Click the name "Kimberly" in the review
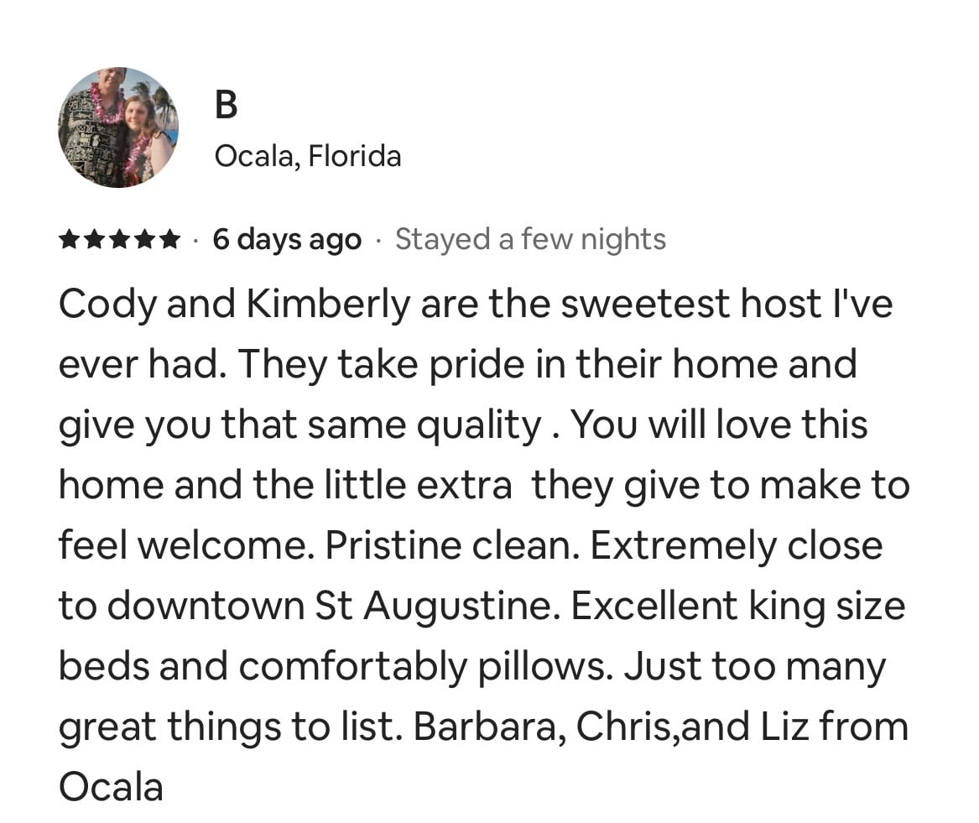The image size is (979, 823). point(328,305)
